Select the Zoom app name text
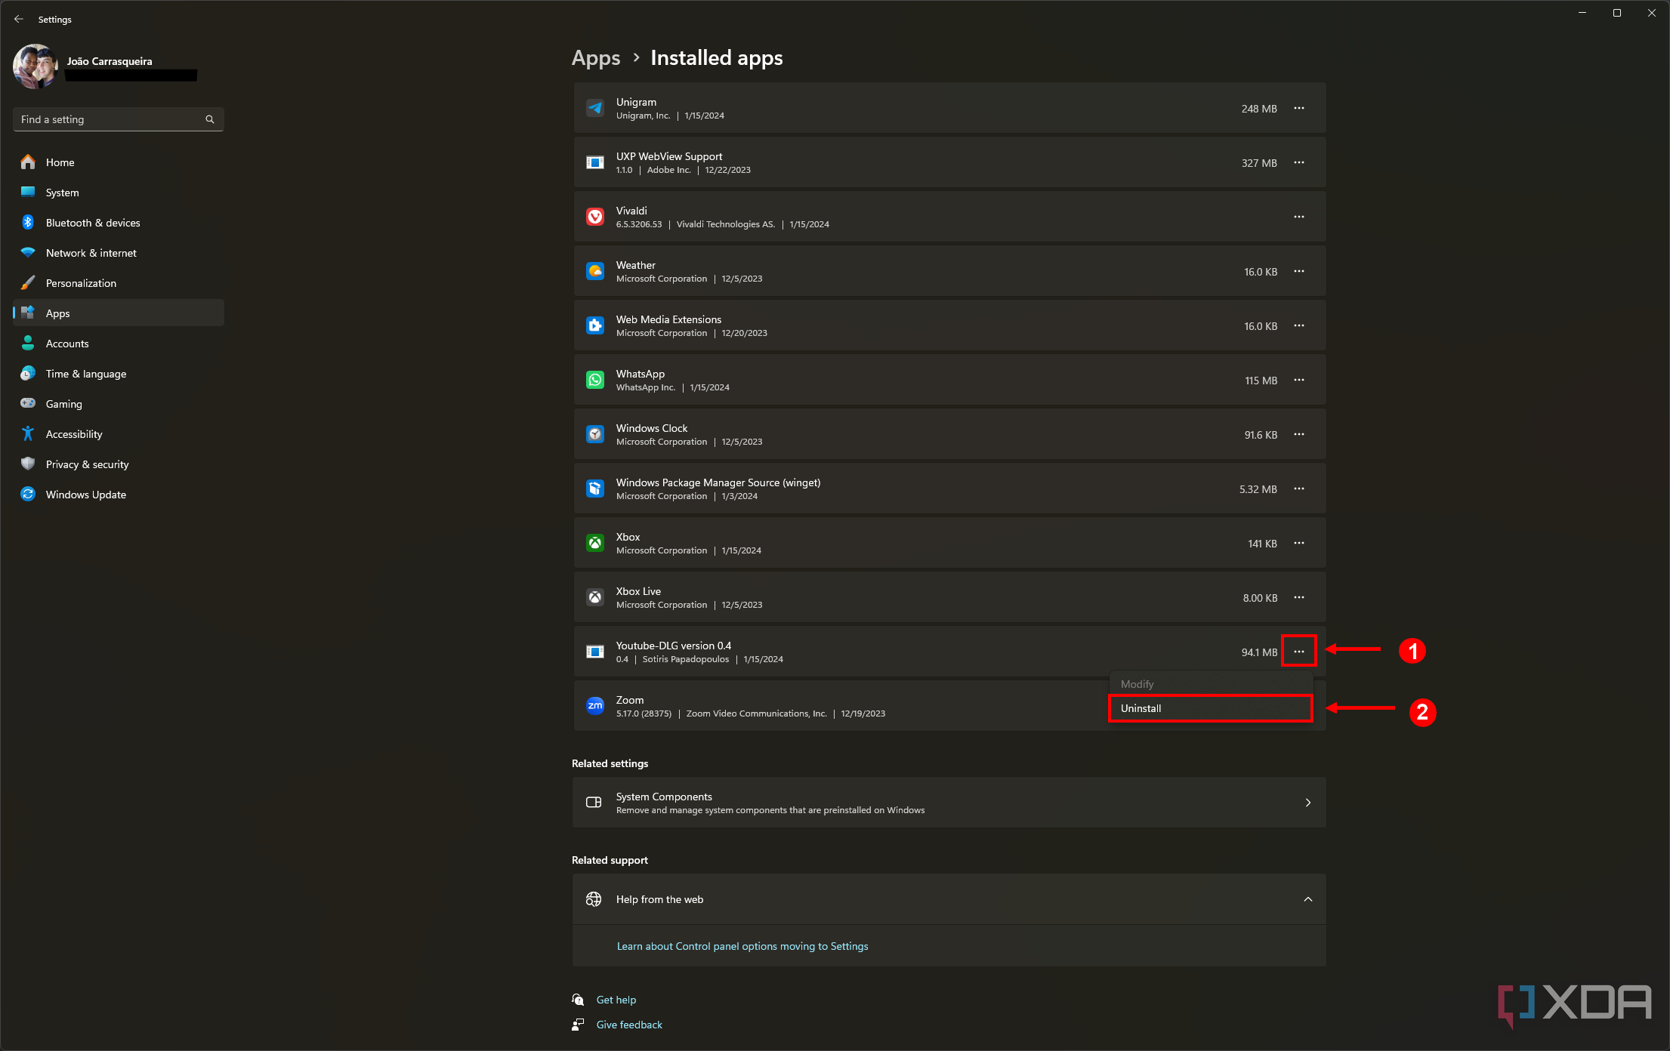The image size is (1670, 1051). point(630,701)
